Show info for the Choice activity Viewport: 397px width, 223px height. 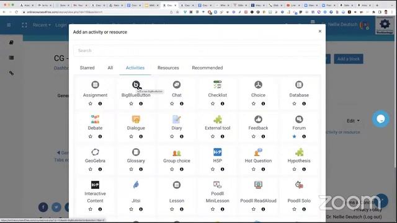click(263, 103)
